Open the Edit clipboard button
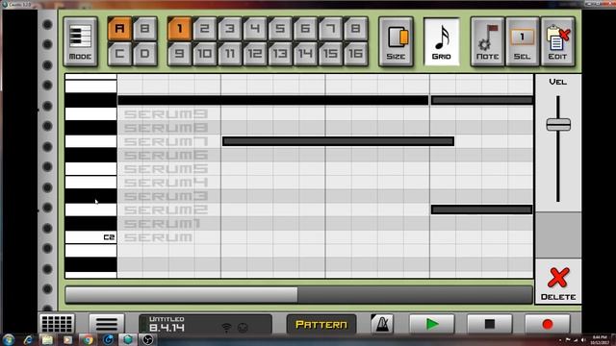The height and width of the screenshot is (346, 616). (557, 41)
